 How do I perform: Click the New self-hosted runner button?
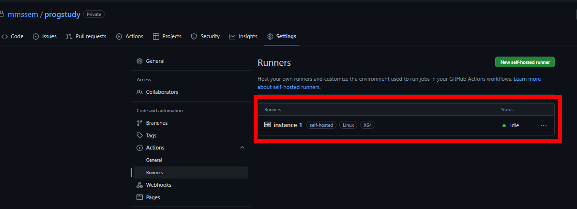click(x=525, y=62)
